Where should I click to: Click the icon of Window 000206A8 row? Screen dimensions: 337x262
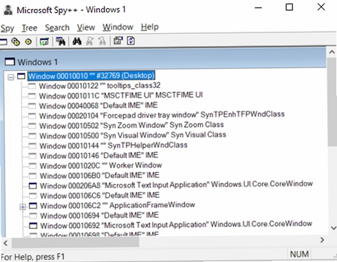[x=33, y=186]
